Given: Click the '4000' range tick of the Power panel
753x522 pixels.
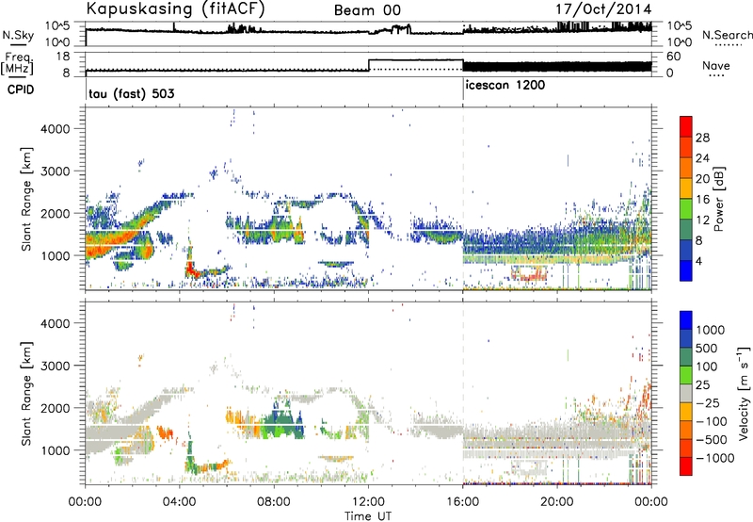Looking at the screenshot, I should pyautogui.click(x=56, y=129).
